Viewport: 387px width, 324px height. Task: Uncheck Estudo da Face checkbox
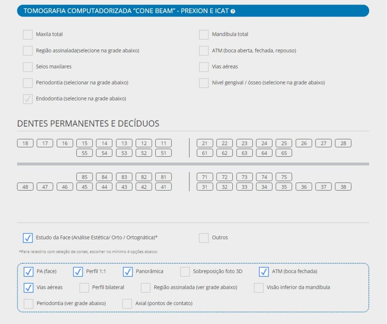click(x=28, y=238)
